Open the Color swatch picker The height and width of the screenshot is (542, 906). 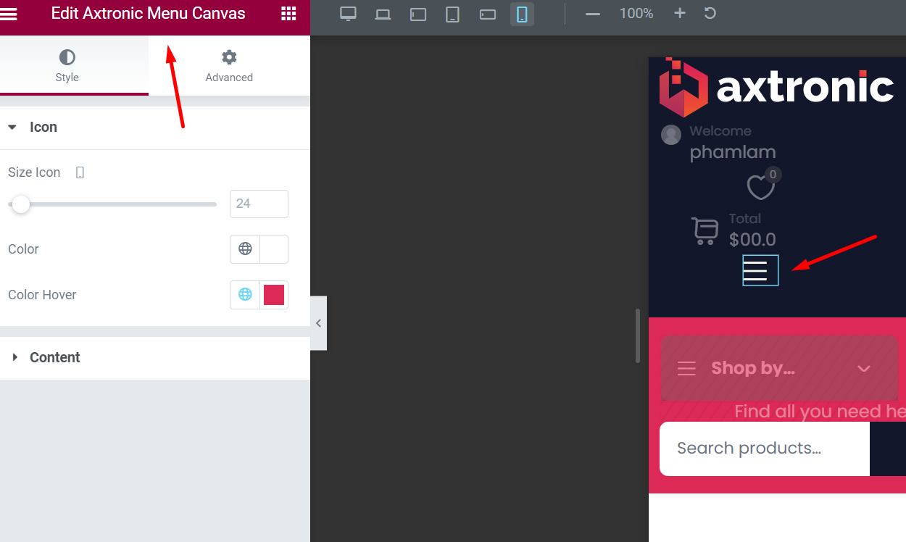click(274, 249)
